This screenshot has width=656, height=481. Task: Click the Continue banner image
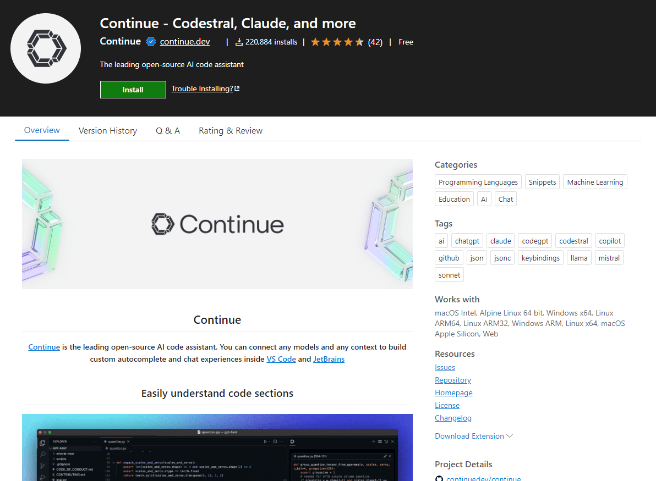pos(217,224)
